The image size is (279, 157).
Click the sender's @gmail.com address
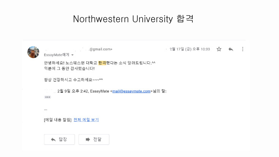[101, 49]
